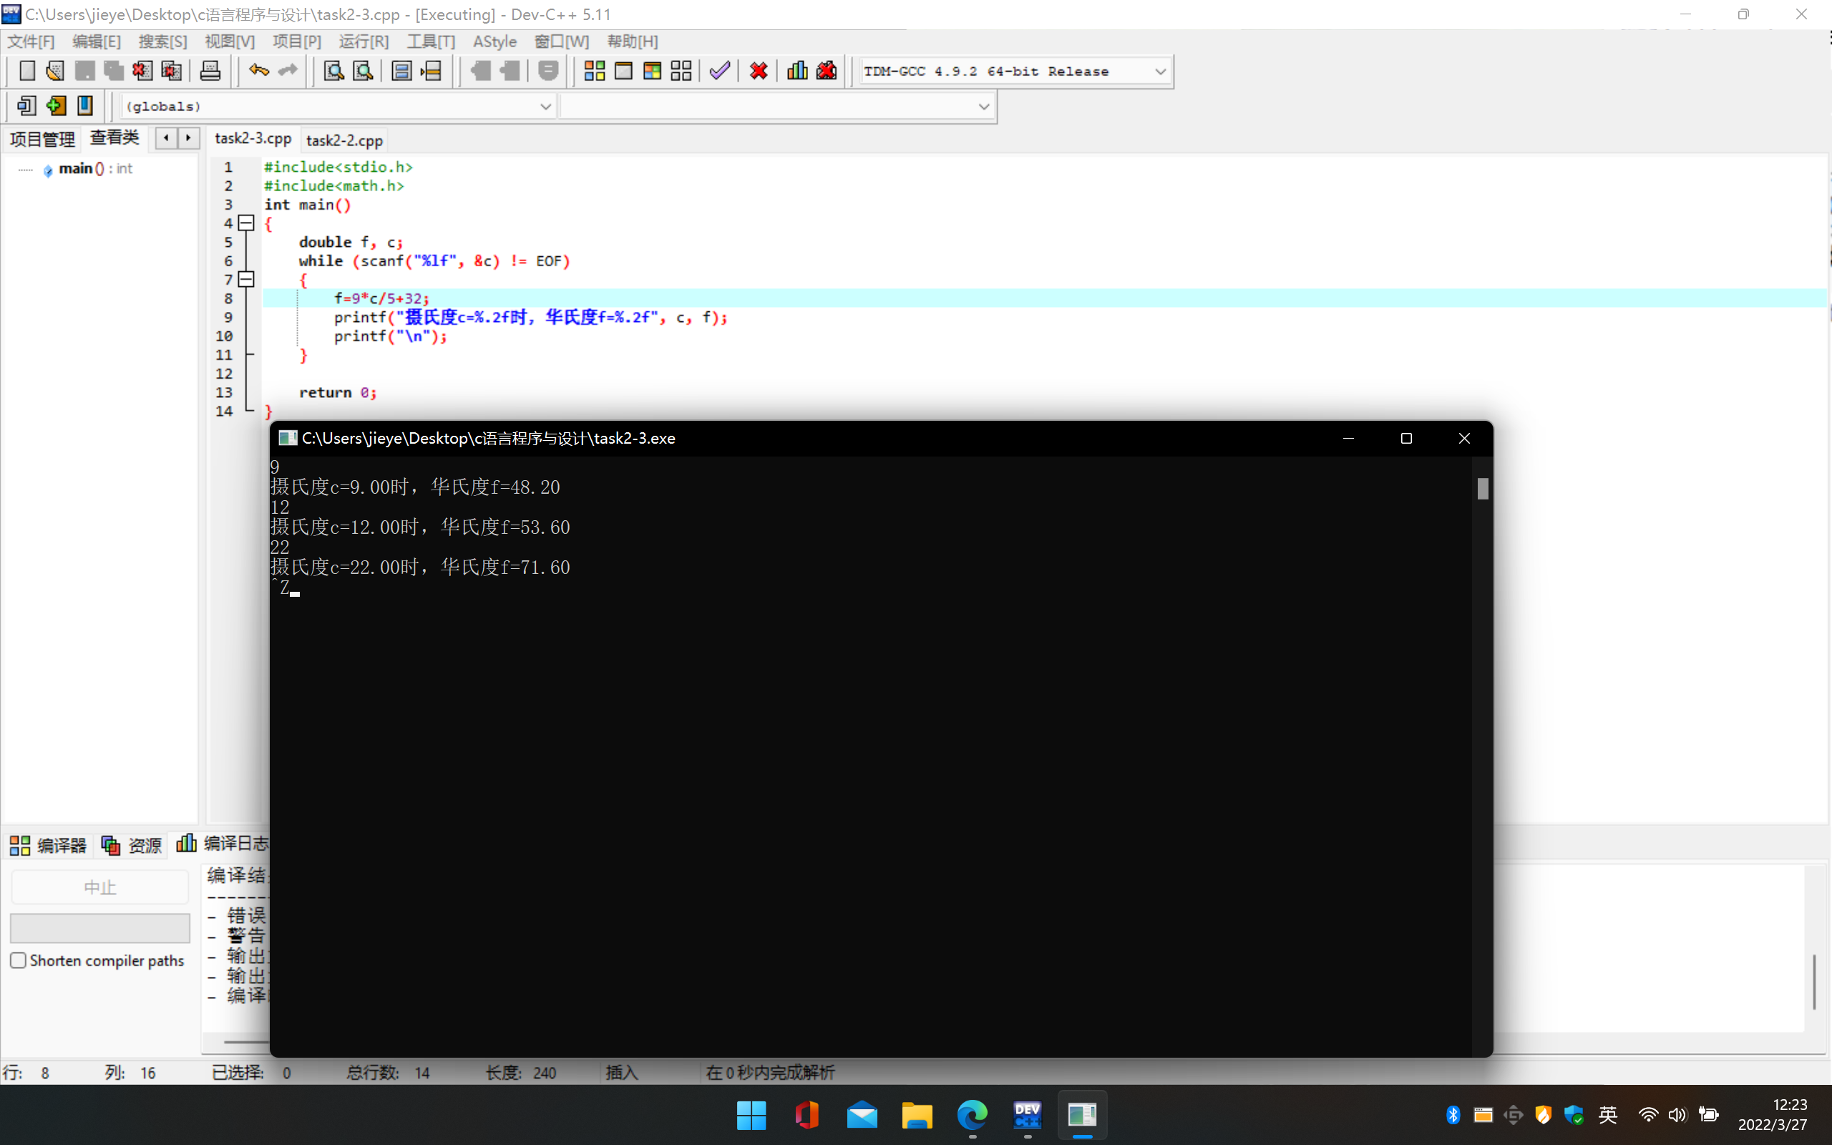The height and width of the screenshot is (1145, 1832).
Task: Open the 运行[R] menu
Action: point(364,42)
